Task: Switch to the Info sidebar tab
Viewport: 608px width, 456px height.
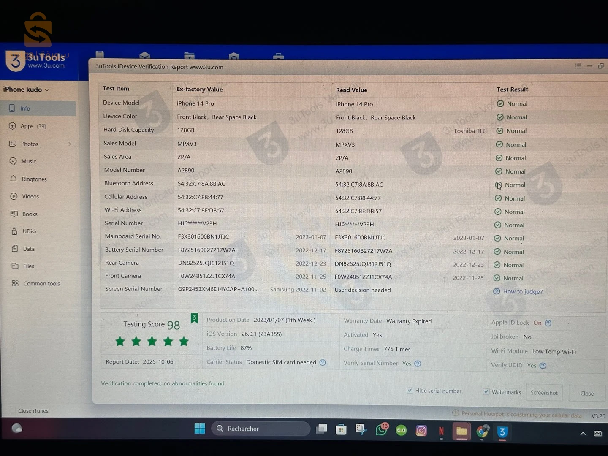Action: click(x=25, y=109)
